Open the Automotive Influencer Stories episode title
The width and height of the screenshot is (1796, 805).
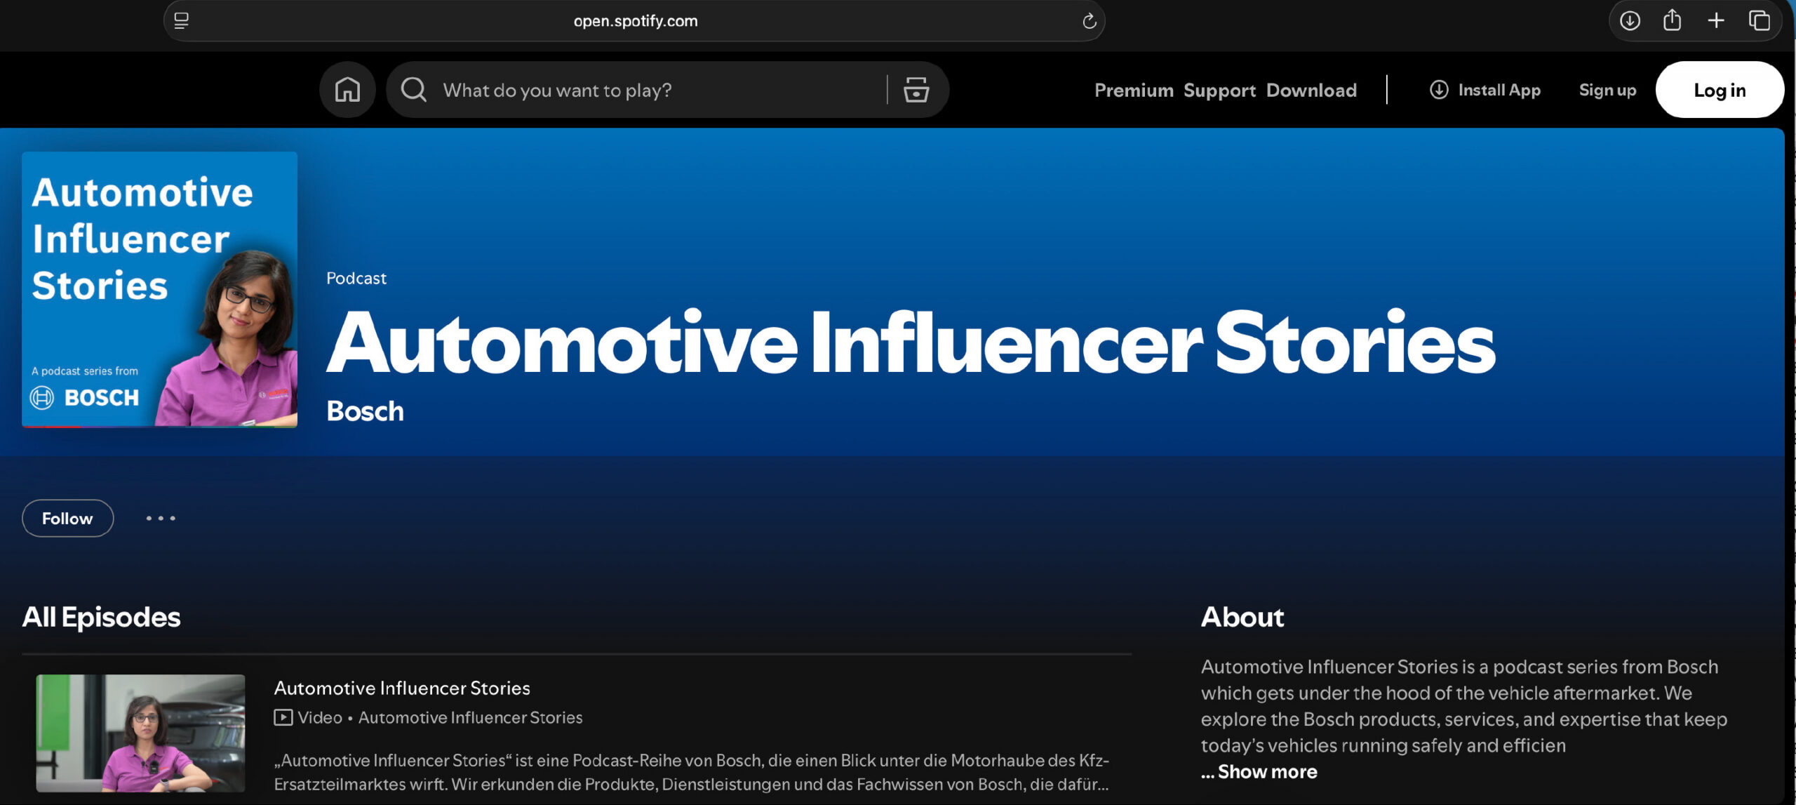click(402, 688)
